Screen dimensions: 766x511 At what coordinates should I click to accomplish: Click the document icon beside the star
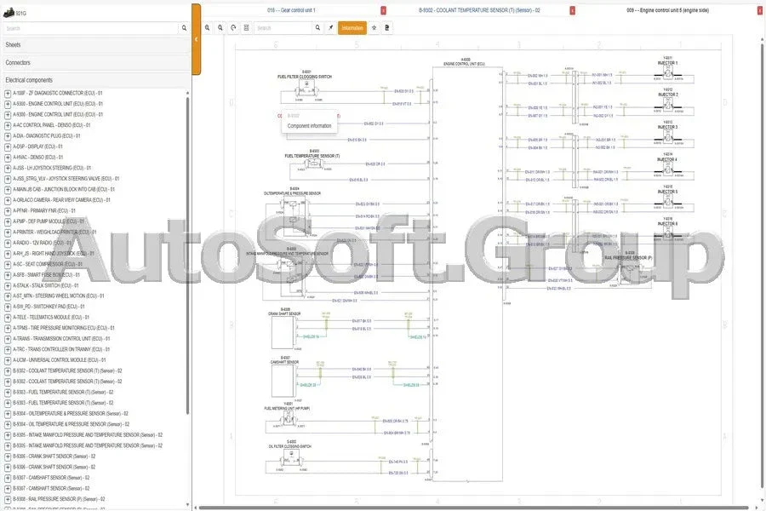pyautogui.click(x=387, y=28)
